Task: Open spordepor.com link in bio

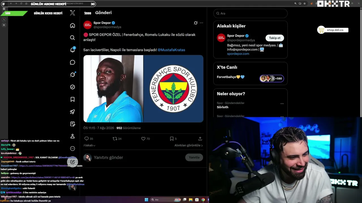Action: pos(238,54)
